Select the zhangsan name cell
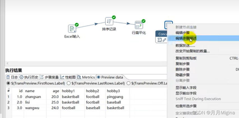 coord(35,97)
